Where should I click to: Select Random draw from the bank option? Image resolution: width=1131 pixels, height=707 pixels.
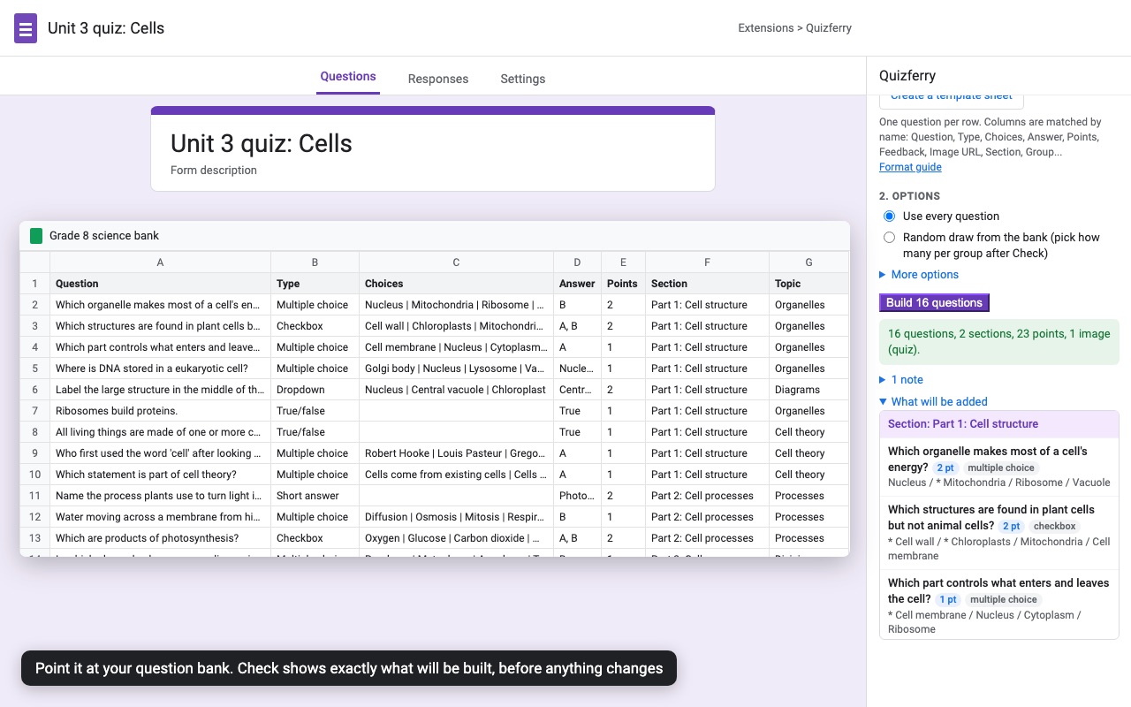(x=889, y=238)
